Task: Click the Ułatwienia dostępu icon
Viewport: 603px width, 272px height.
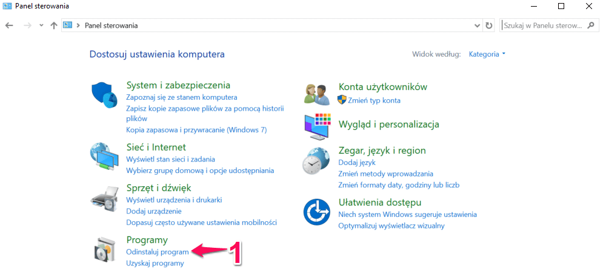Action: point(317,212)
